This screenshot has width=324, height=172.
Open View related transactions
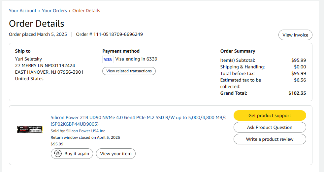129,71
